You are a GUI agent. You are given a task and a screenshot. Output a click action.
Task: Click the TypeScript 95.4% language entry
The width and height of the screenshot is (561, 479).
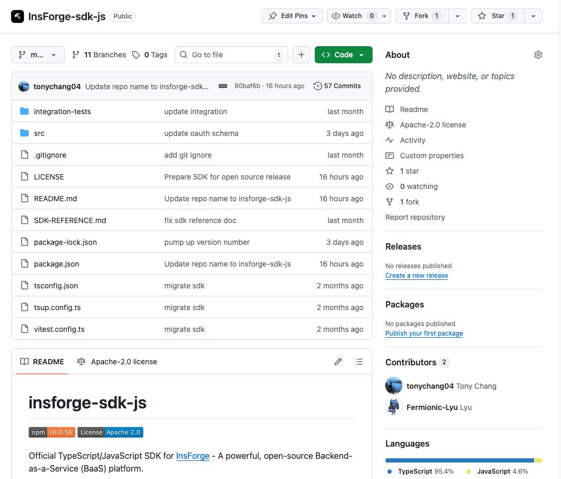click(420, 472)
